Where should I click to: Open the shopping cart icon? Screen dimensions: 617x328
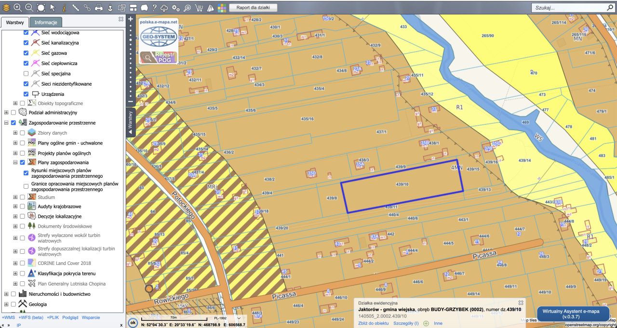pyautogui.click(x=199, y=7)
